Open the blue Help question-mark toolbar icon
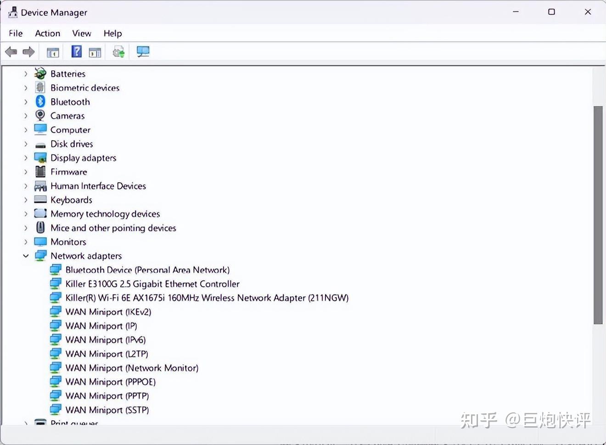The height and width of the screenshot is (445, 606). (77, 51)
